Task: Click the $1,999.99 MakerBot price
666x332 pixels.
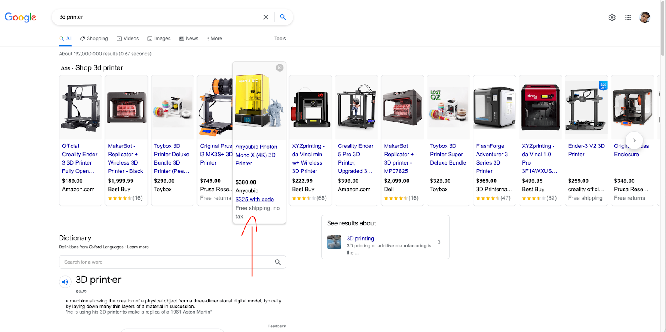Action: pos(121,181)
